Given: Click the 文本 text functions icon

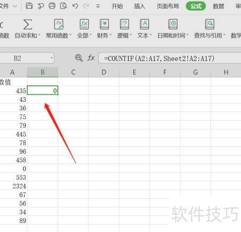Looking at the screenshot, I should [x=144, y=24].
